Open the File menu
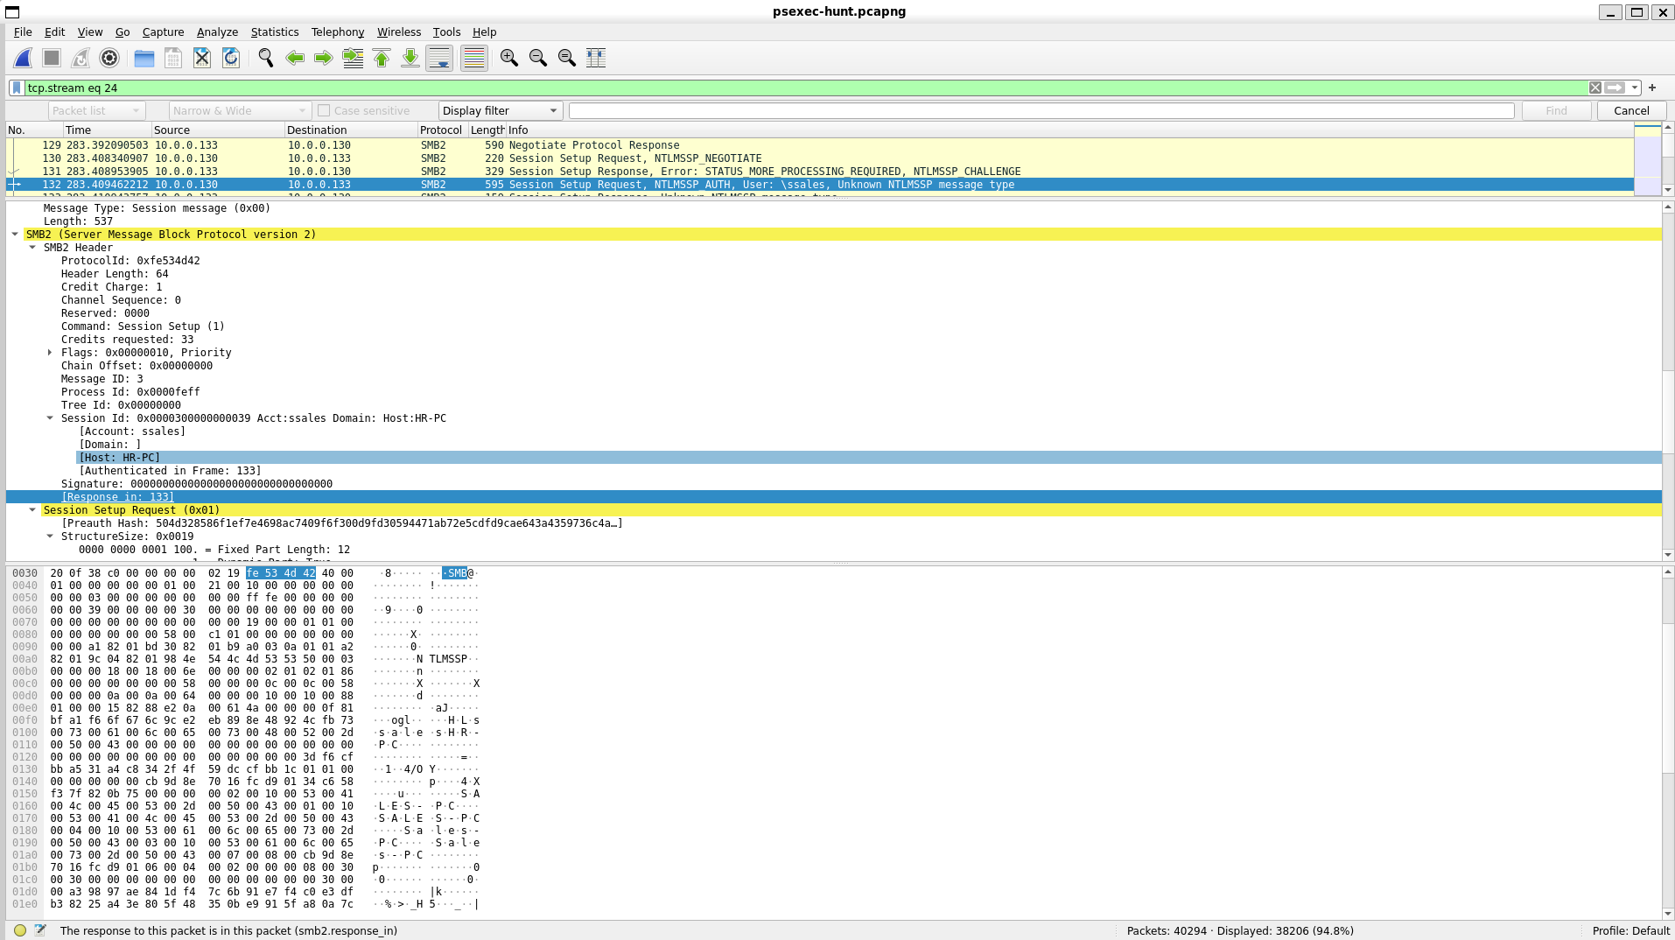Image resolution: width=1675 pixels, height=940 pixels. 23,32
